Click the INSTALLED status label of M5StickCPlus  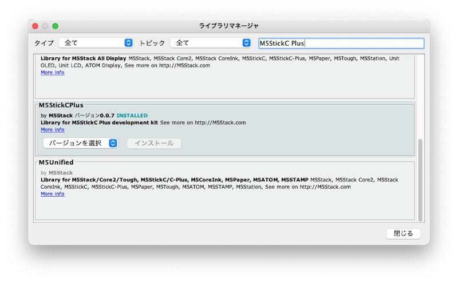132,116
